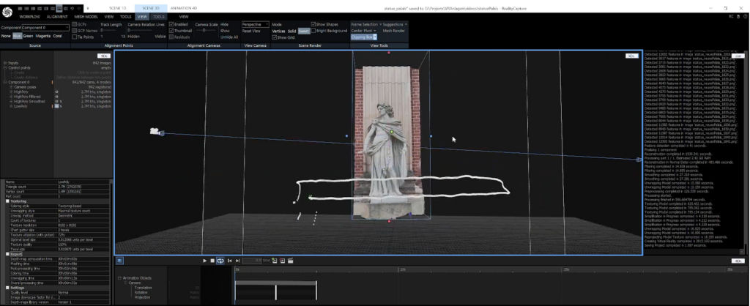Enable the Bright Background checkbox
Screen dimensions: 750x306
click(x=313, y=31)
